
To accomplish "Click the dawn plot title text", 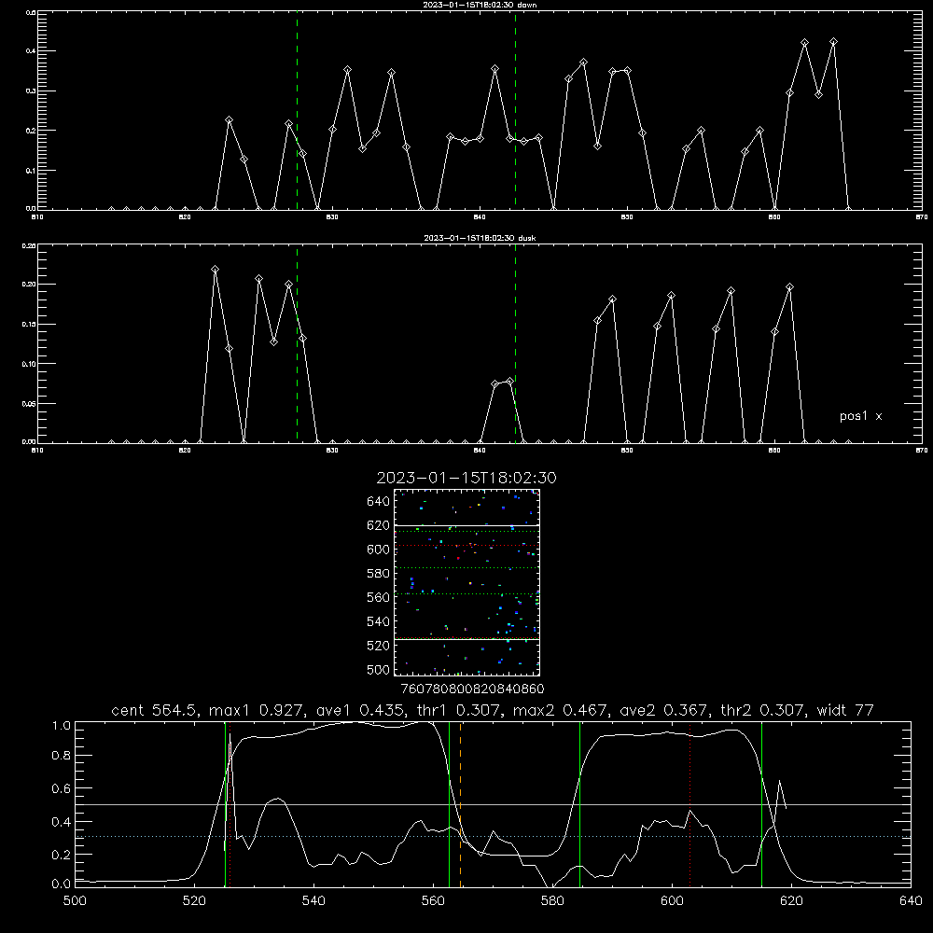I will 480,5.
